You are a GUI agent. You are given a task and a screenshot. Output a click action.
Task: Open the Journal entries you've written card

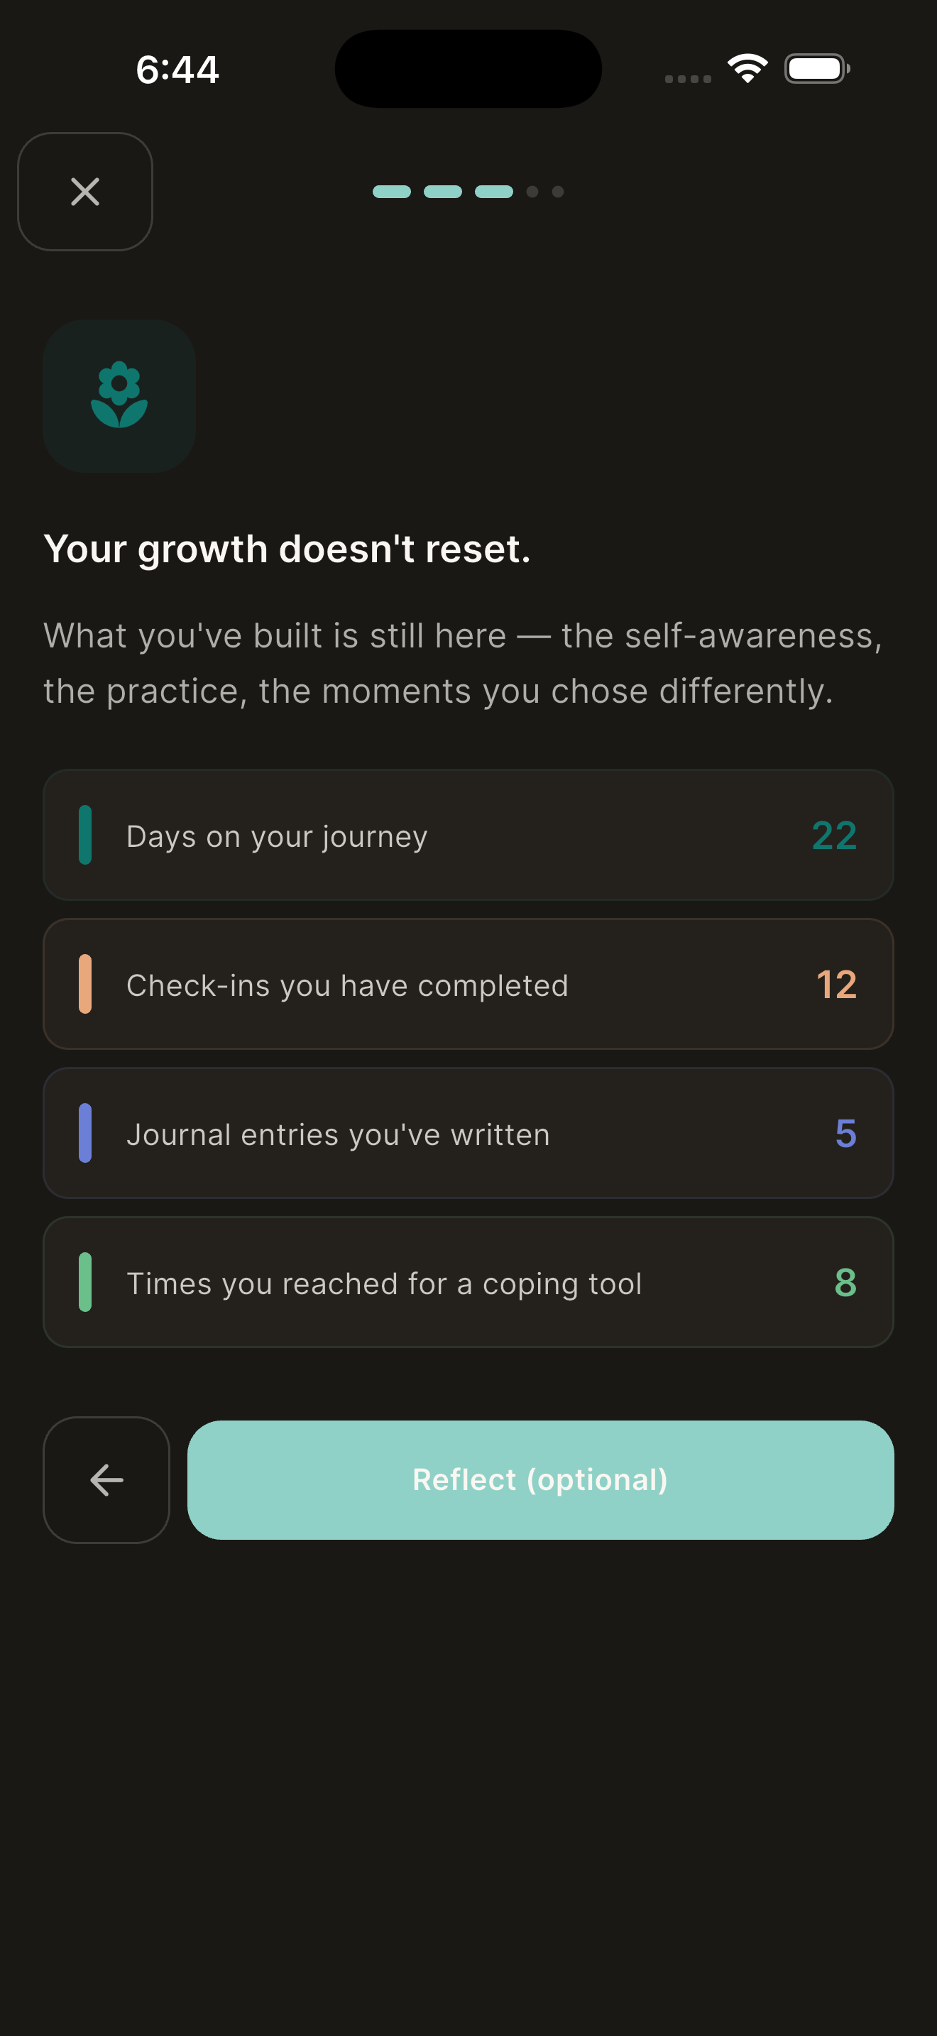(x=468, y=1132)
